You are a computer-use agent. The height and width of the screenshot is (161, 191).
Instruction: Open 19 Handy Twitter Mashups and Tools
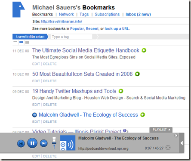point(74,91)
